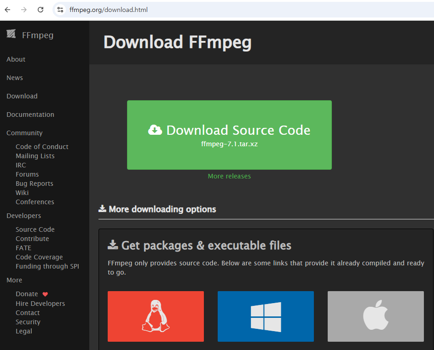Click Developers sidebar section
This screenshot has height=350, width=434.
[23, 216]
